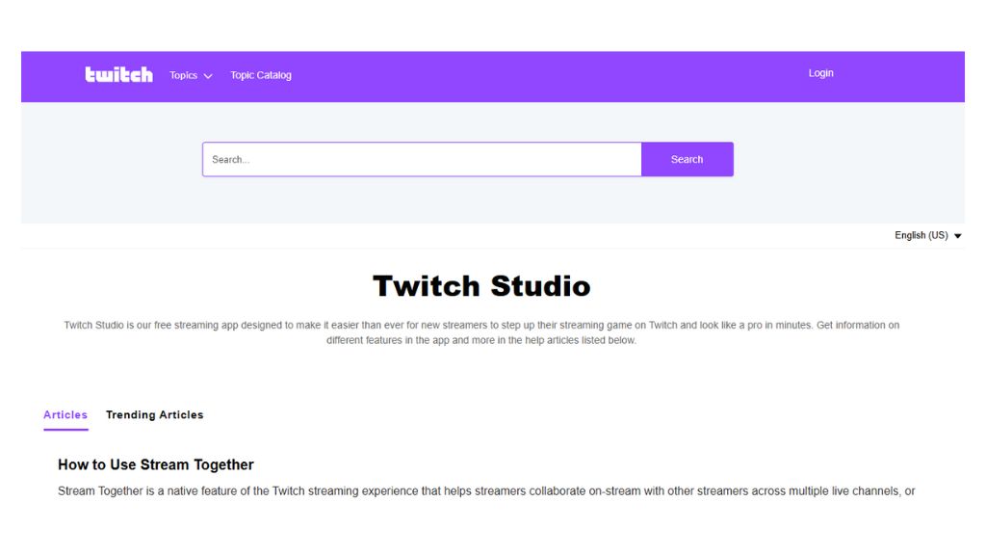986x555 pixels.
Task: Click the Stream Together article summary text
Action: click(486, 491)
